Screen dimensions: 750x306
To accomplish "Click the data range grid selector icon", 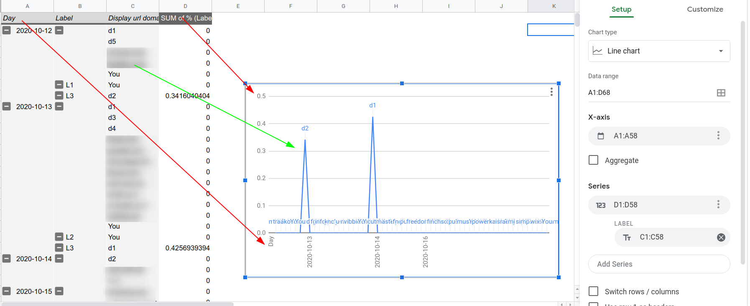I will tap(721, 93).
